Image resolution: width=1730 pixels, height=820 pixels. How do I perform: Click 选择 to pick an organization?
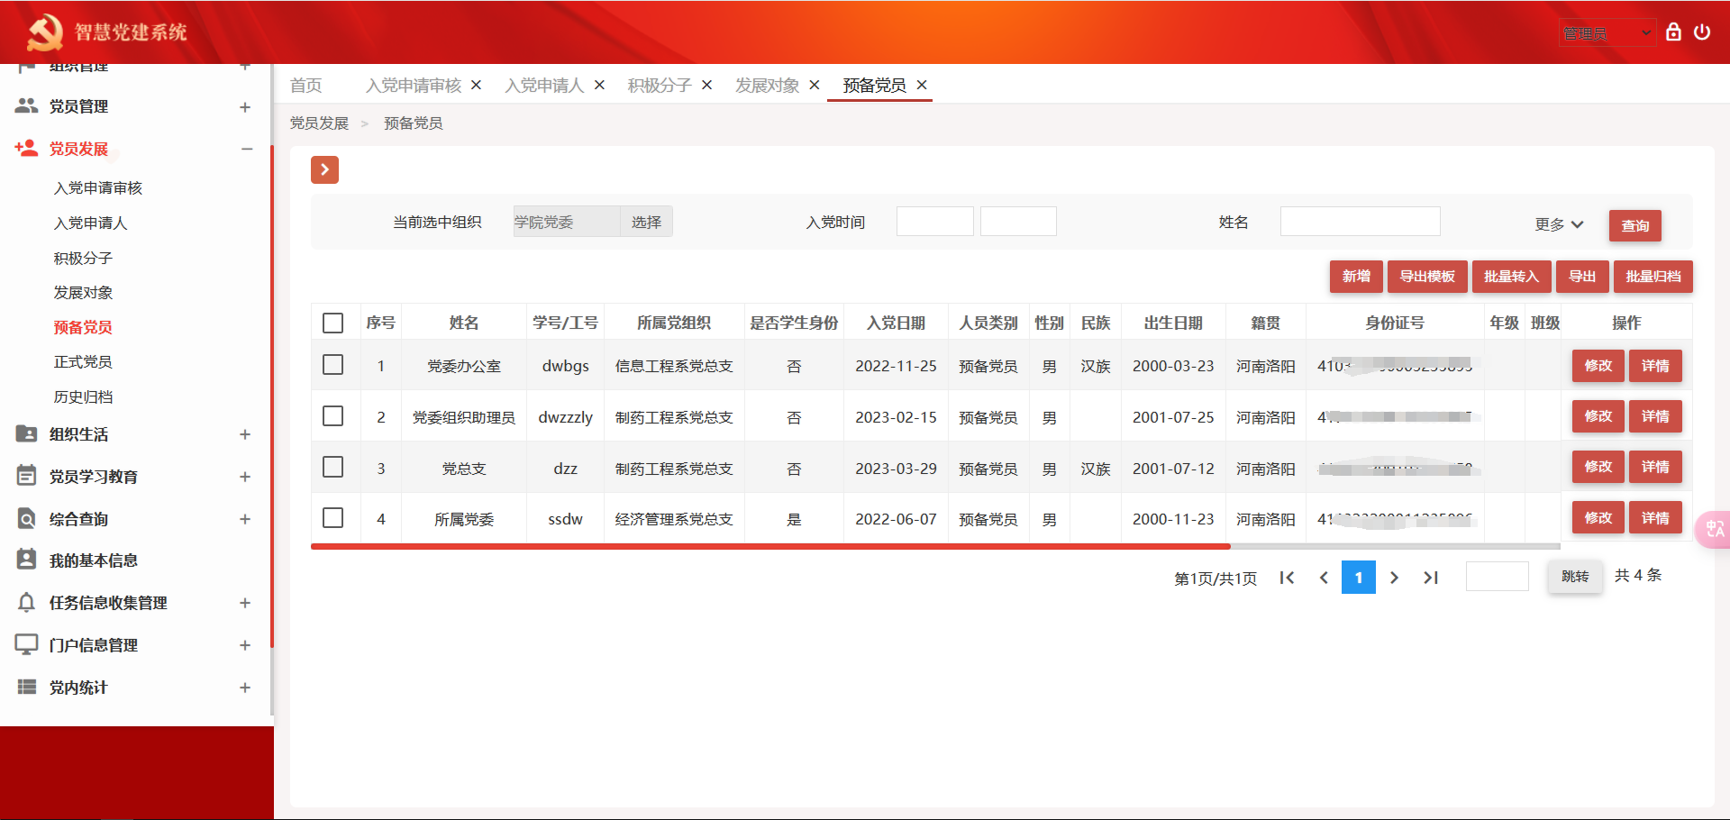[x=646, y=222]
